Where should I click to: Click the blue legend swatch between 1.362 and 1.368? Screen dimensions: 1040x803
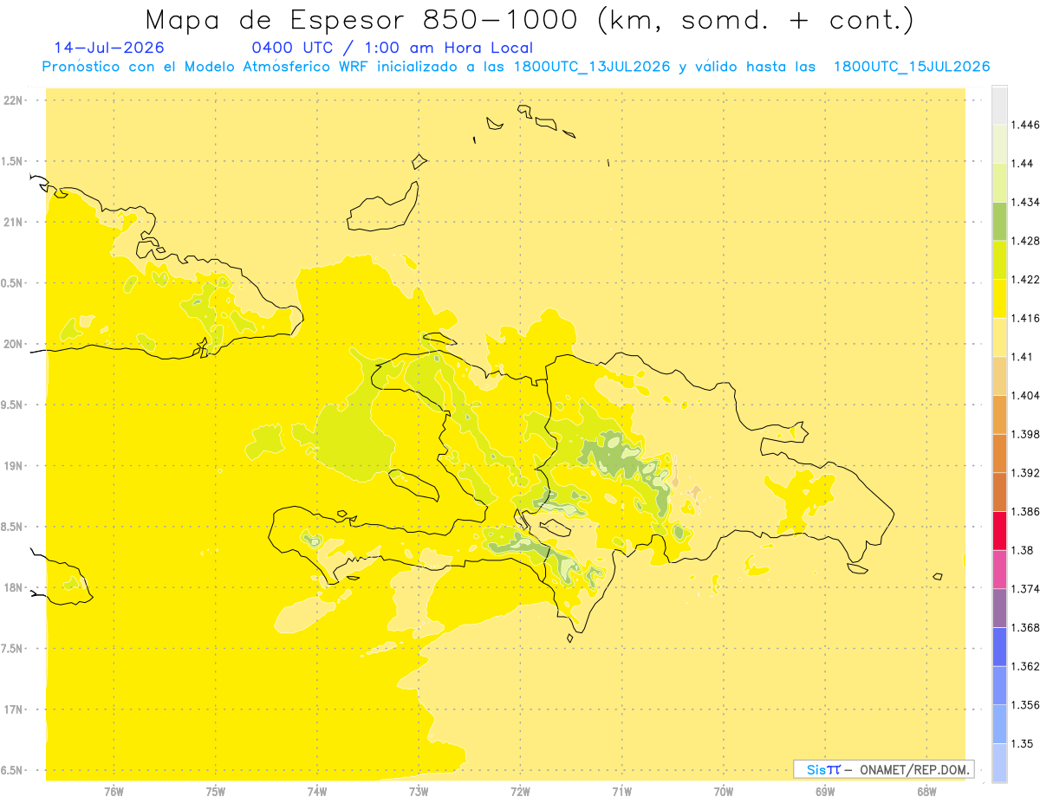(999, 646)
